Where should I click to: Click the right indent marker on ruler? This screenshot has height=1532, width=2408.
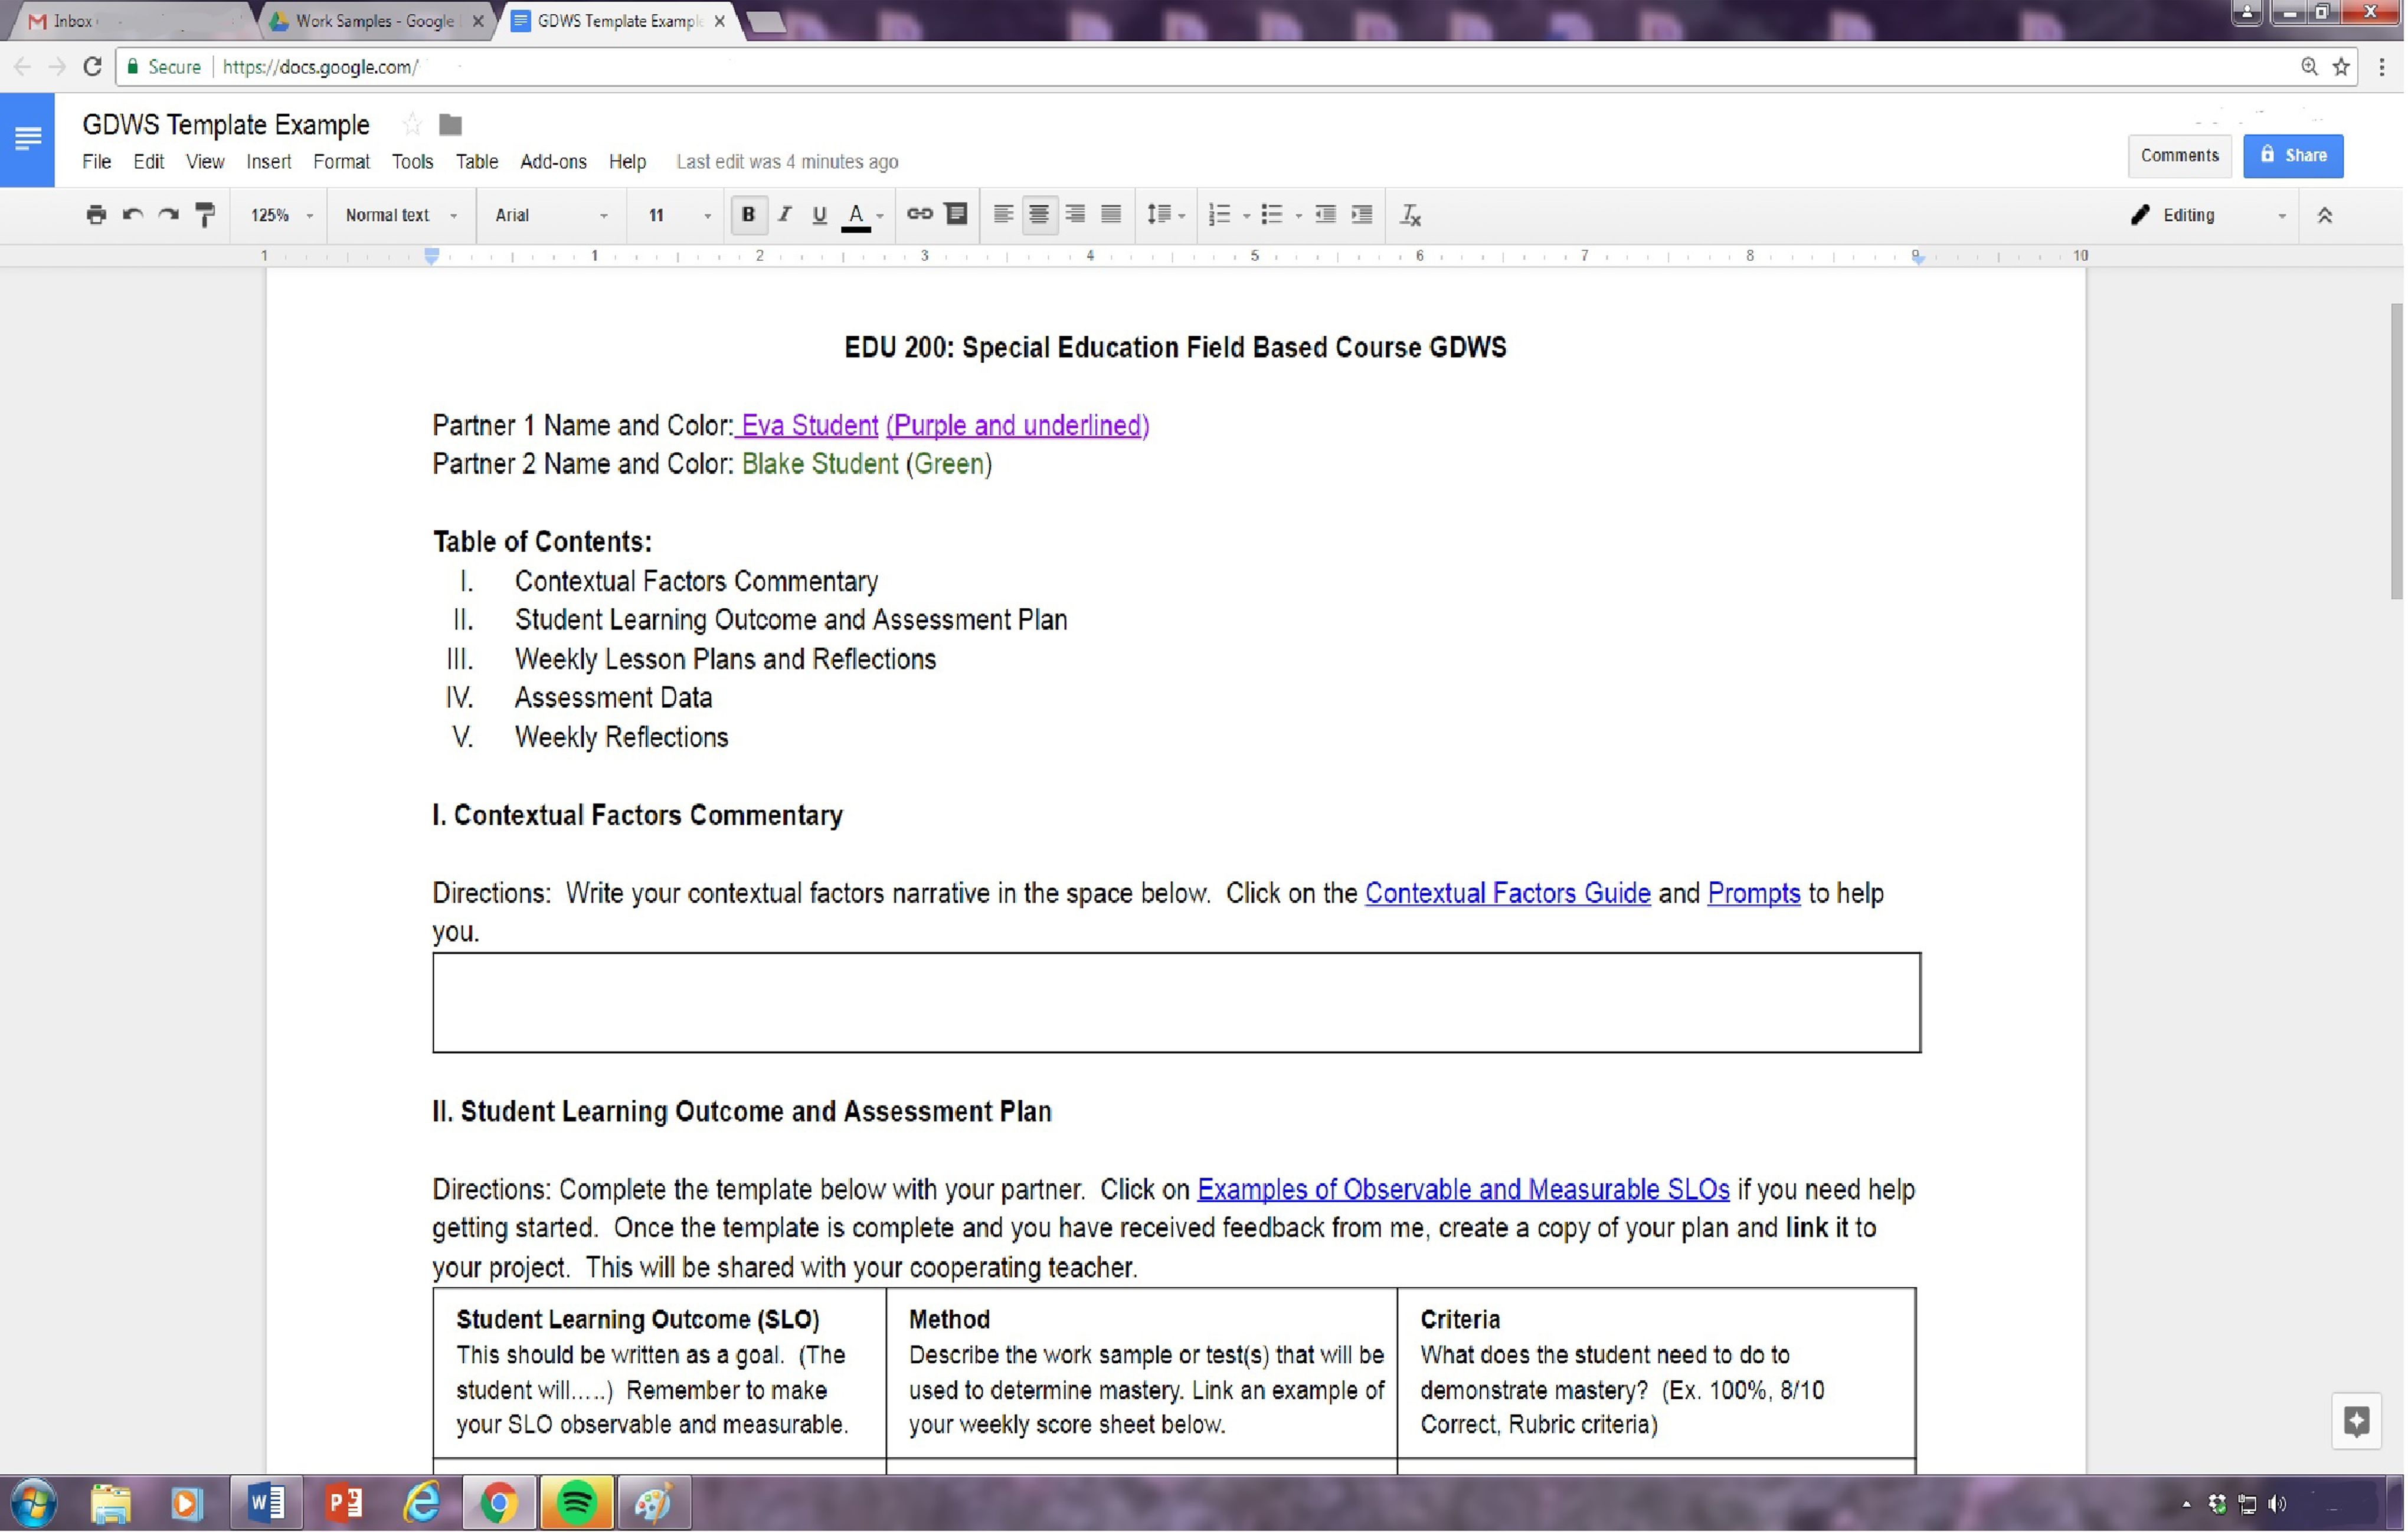coord(1917,258)
